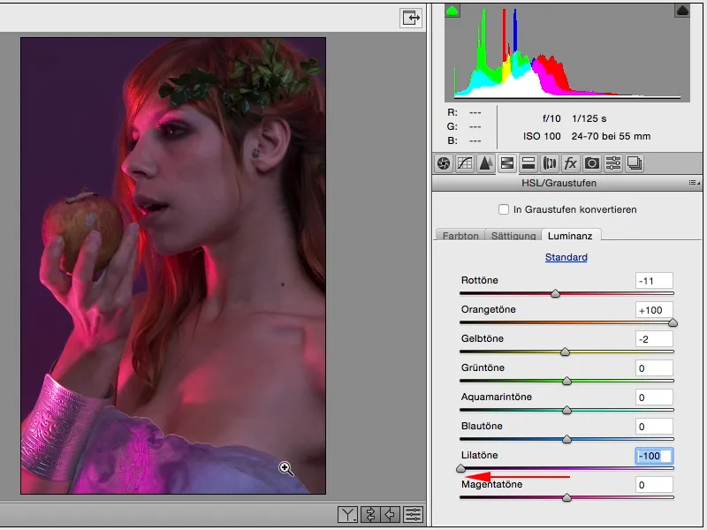Toggle shadow clipping warning in histogram
Image resolution: width=707 pixels, height=530 pixels.
pyautogui.click(x=452, y=11)
